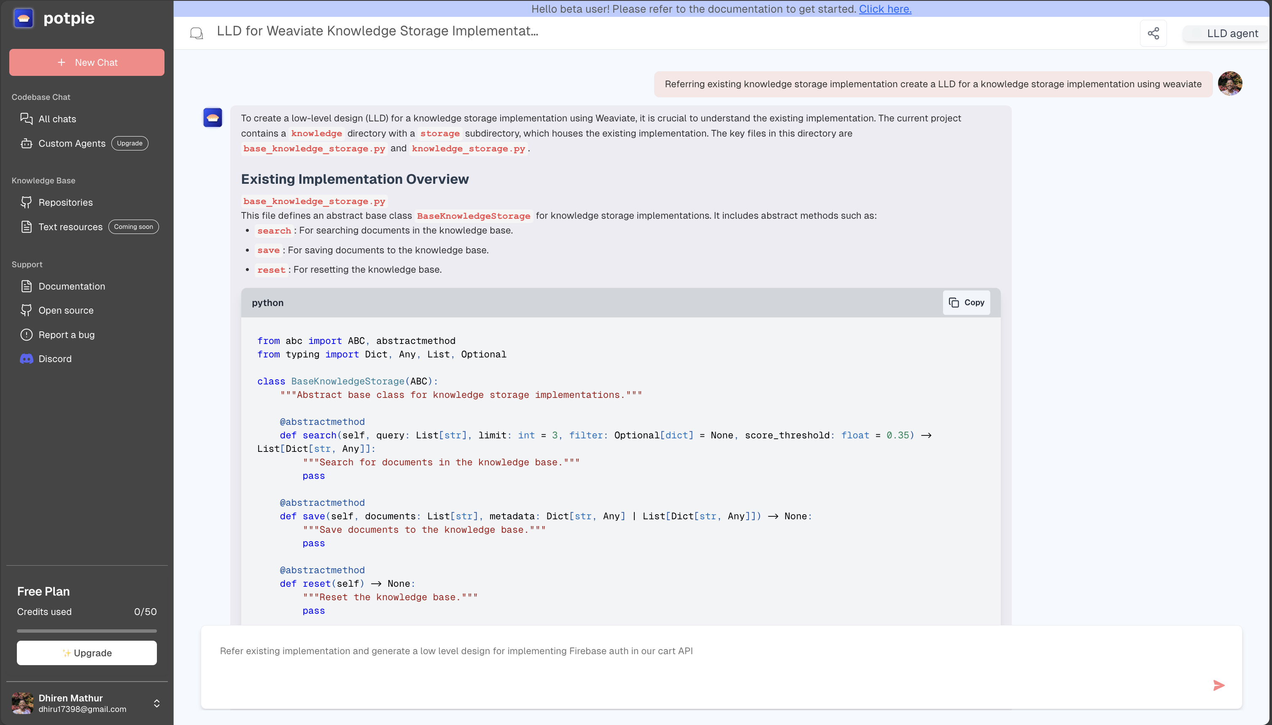Click the Discord logo icon
The height and width of the screenshot is (725, 1272).
pos(27,359)
